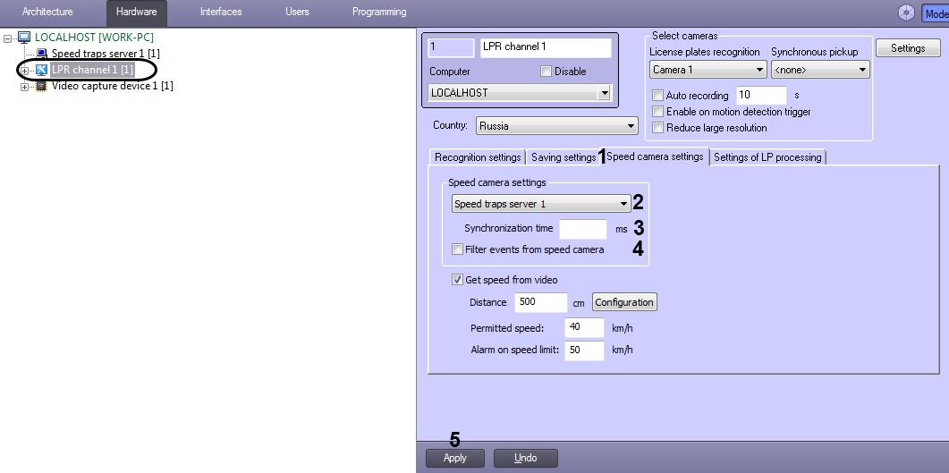Toggle the Disable checkbox
The image size is (949, 473).
(546, 72)
